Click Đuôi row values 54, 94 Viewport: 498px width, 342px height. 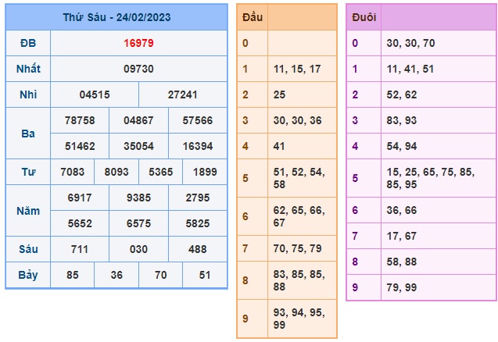pos(402,146)
